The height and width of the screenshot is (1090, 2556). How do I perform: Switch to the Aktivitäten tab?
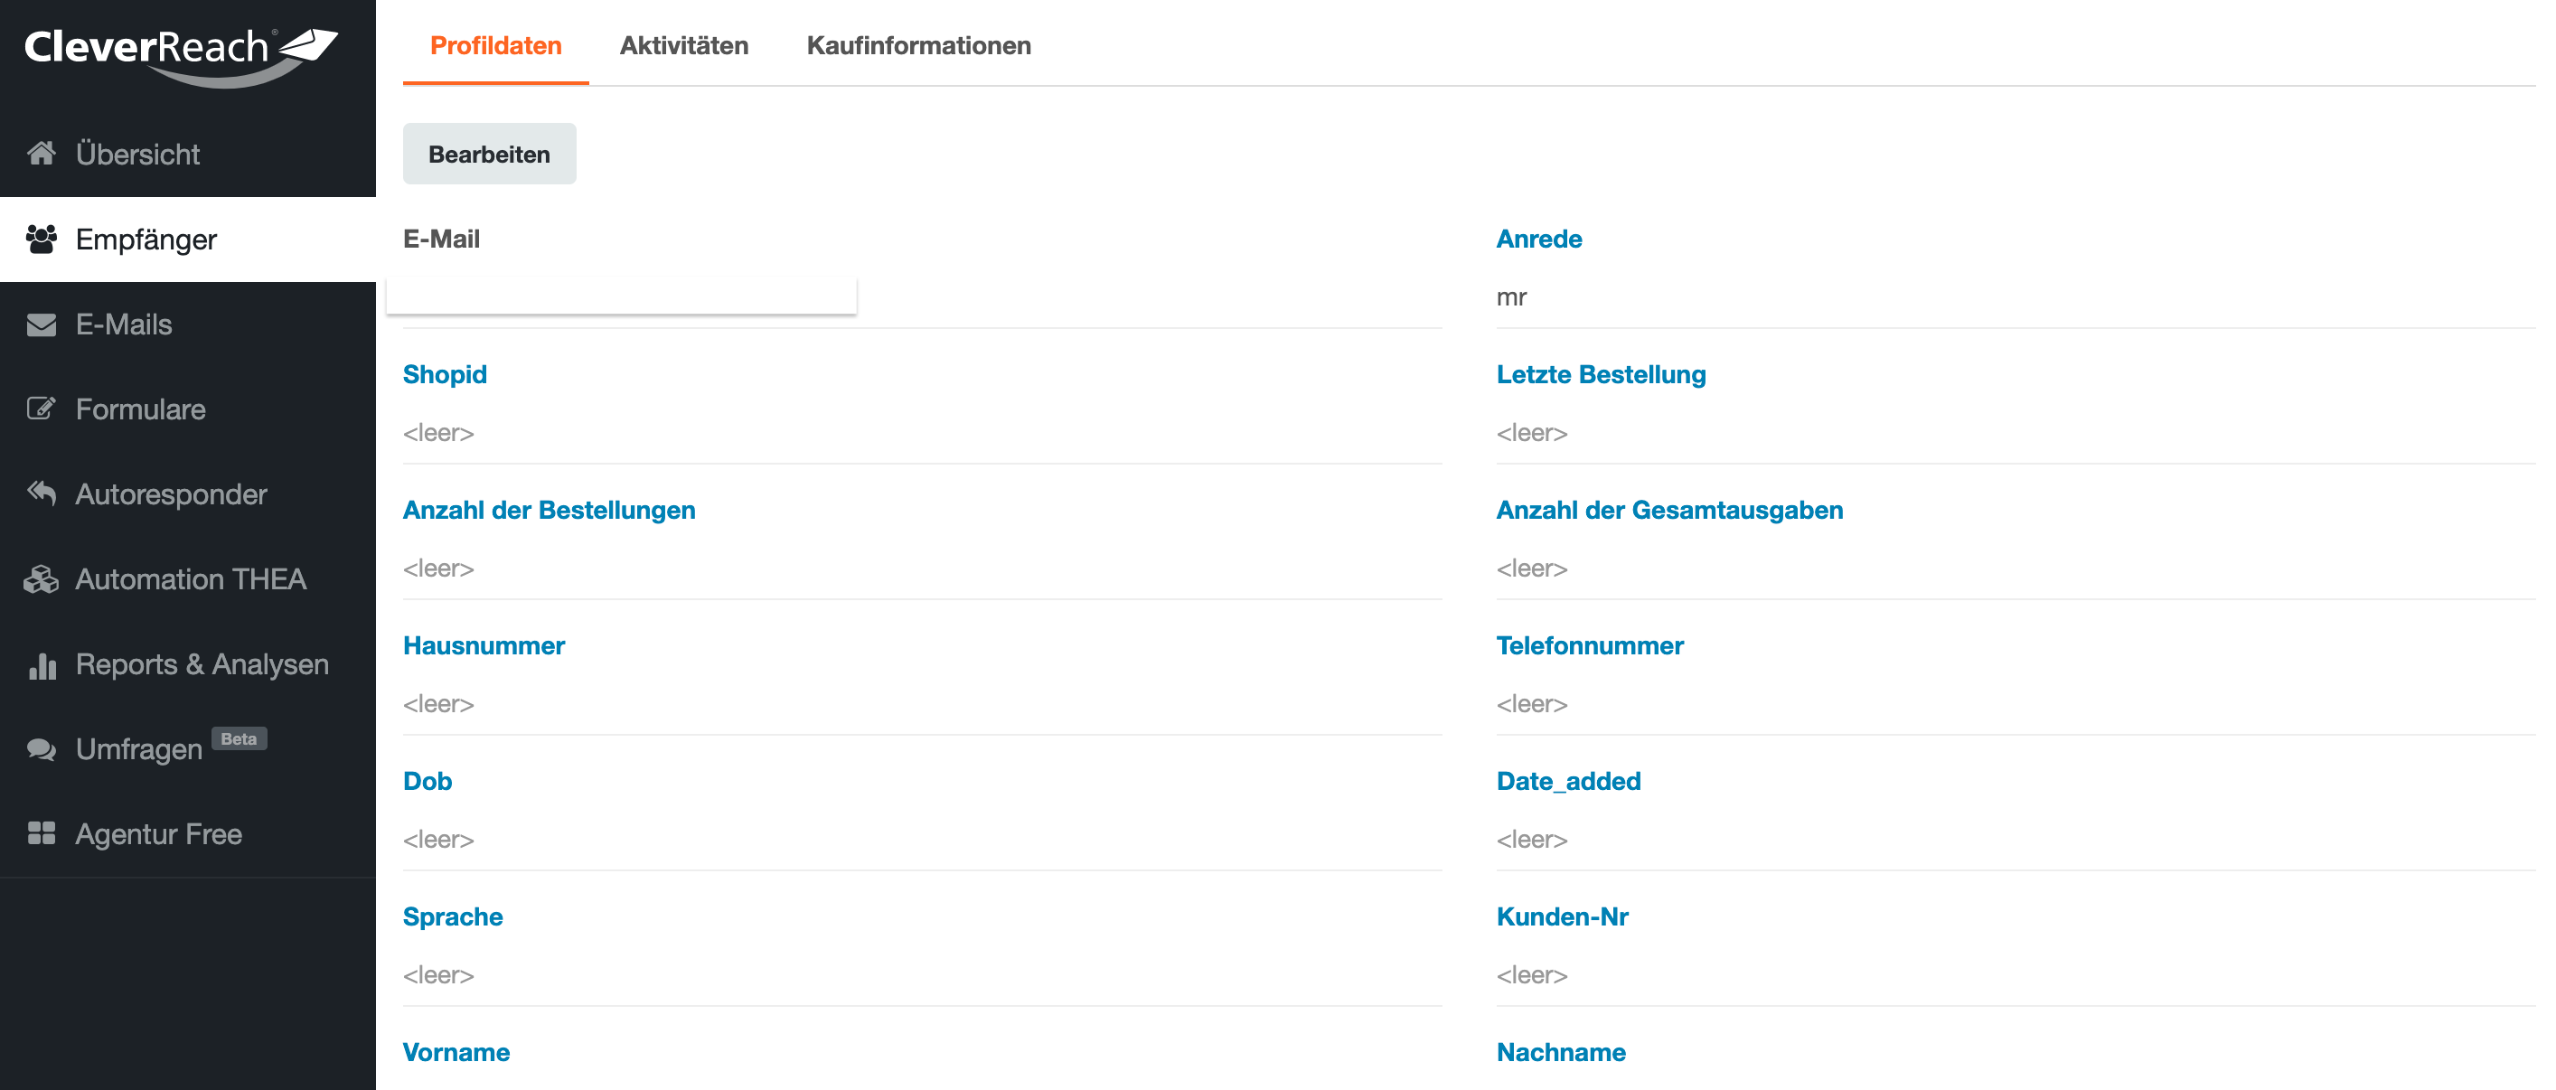pos(683,45)
